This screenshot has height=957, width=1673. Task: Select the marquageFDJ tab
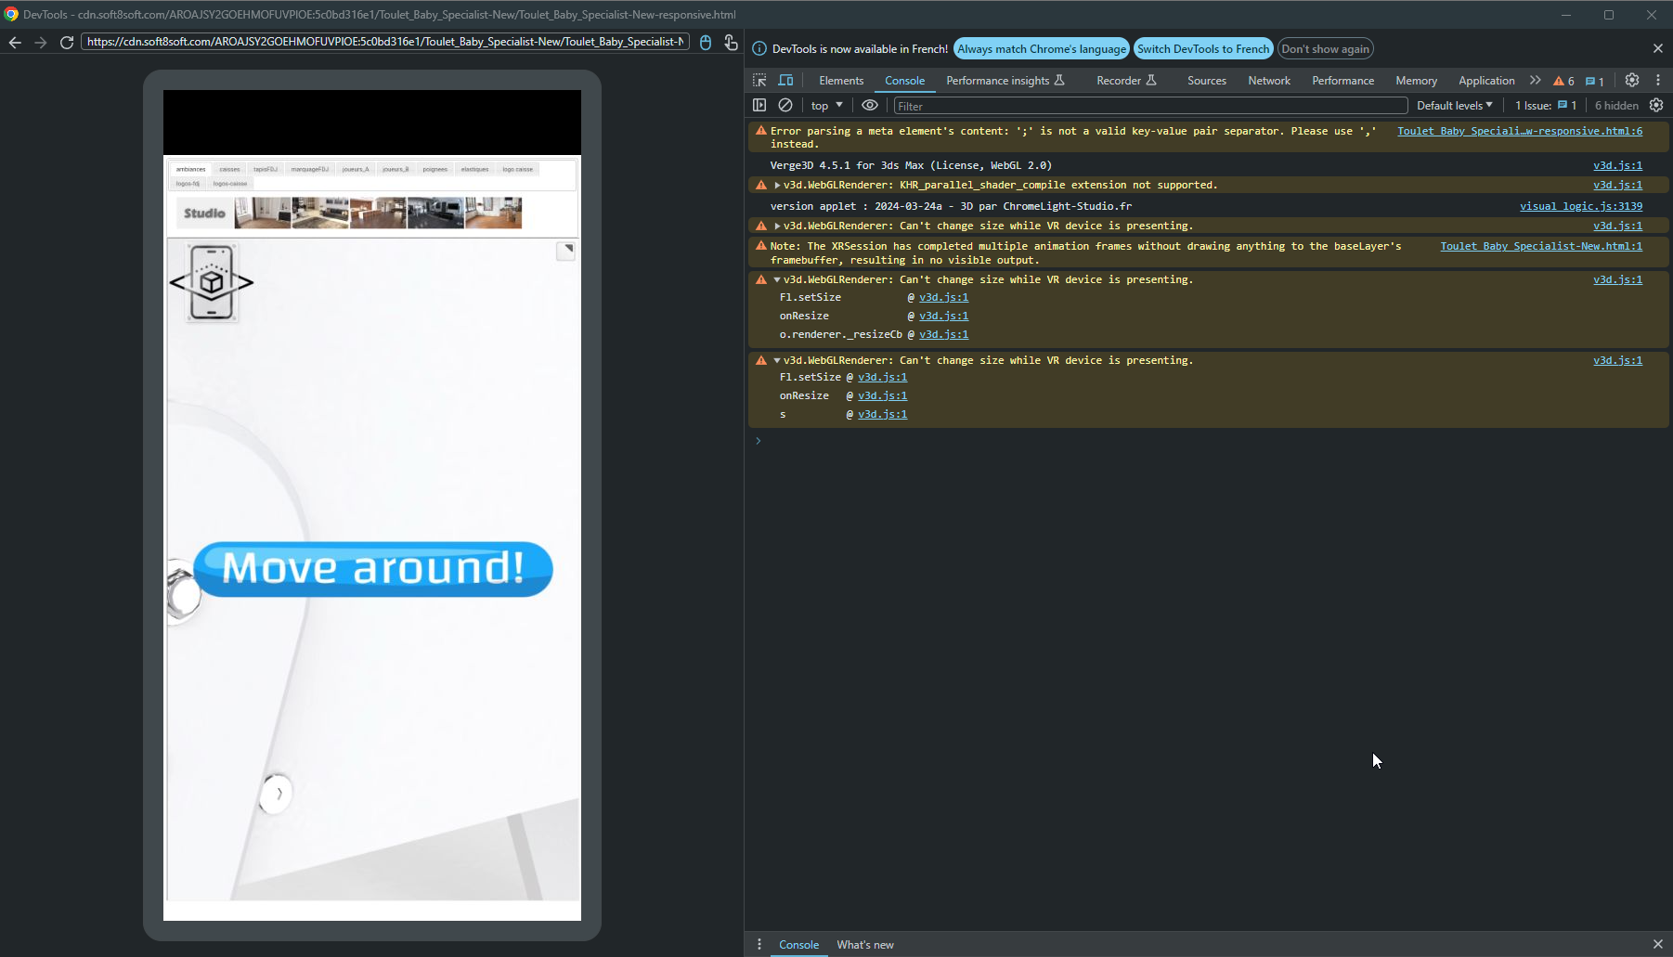[x=309, y=169]
